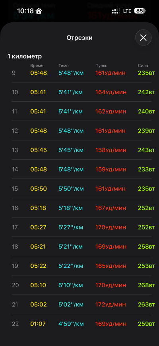
Task: Tap heart rate 172уд/мин value
Action: pyautogui.click(x=111, y=304)
